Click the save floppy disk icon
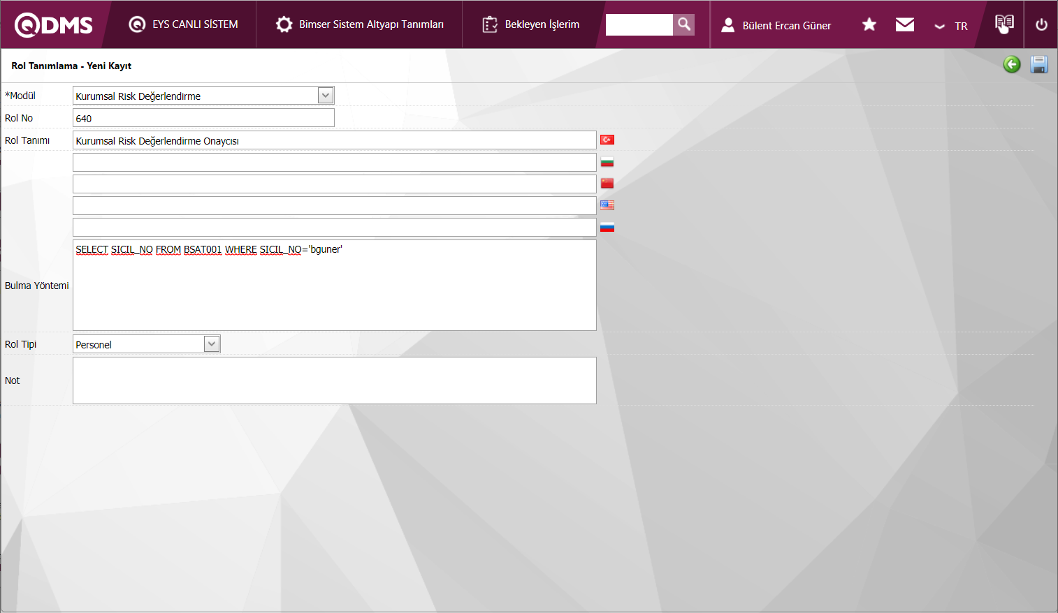This screenshot has height=613, width=1058. 1039,64
